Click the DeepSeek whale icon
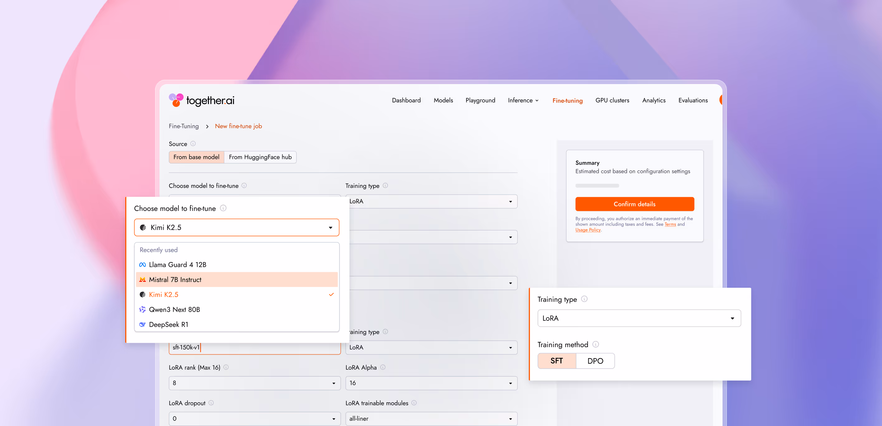882x426 pixels. point(142,324)
